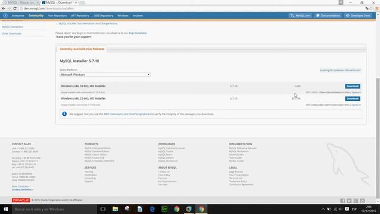Open MySQL Community Server footer link
Image resolution: width=380 pixels, height=214 pixels.
pos(172,148)
